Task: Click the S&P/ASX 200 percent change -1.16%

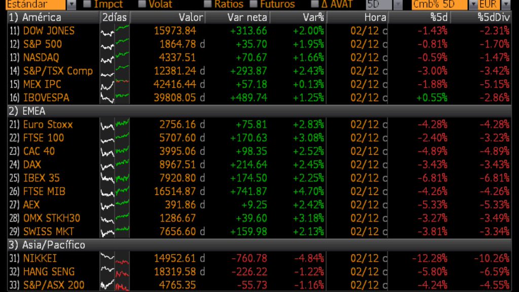Action: pyautogui.click(x=309, y=285)
